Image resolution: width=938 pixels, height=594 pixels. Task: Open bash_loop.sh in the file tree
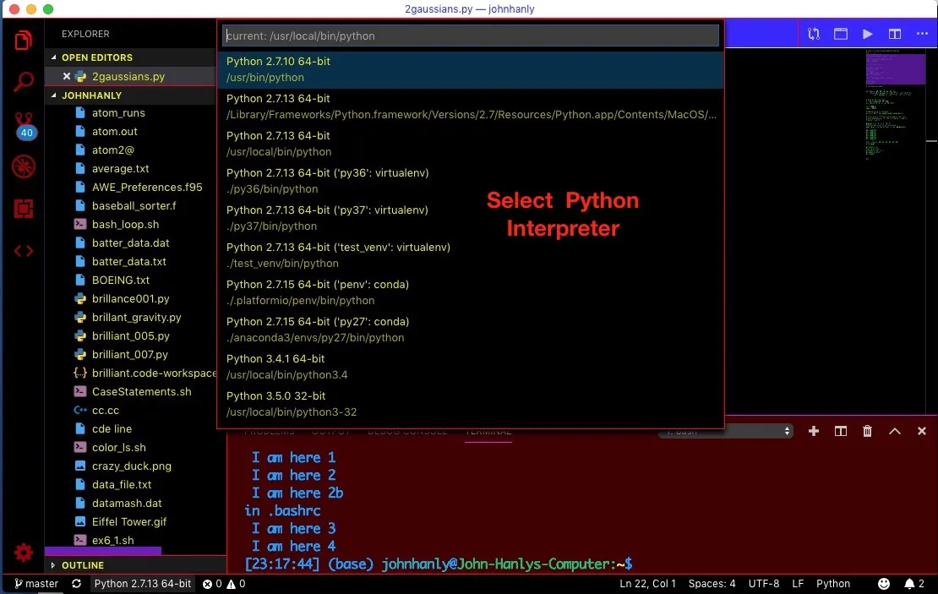(x=126, y=224)
